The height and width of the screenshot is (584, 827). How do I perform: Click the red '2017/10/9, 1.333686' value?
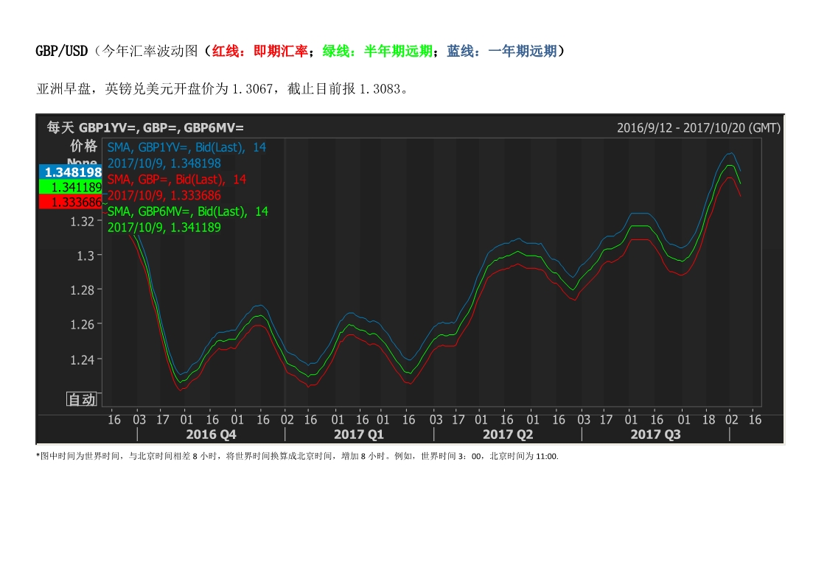click(164, 196)
